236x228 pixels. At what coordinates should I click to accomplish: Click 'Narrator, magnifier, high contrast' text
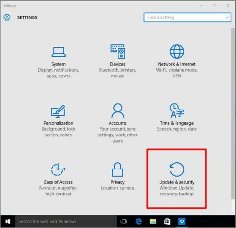(x=59, y=191)
